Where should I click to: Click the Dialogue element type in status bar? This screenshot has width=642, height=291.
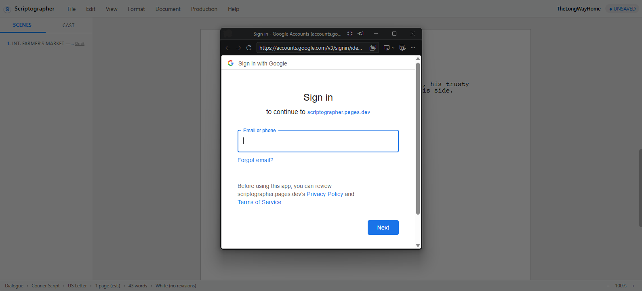point(14,286)
